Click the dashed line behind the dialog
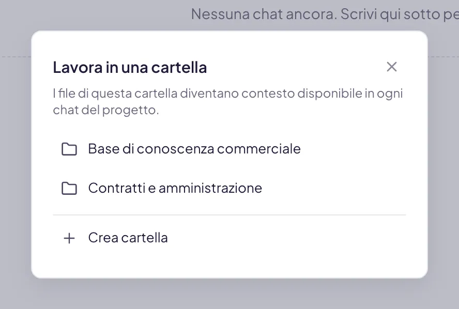This screenshot has width=459, height=309. (443, 57)
